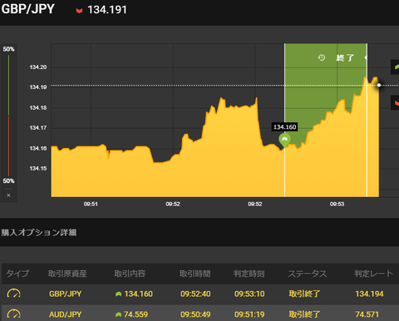Sort by タイプ column header

click(x=17, y=274)
